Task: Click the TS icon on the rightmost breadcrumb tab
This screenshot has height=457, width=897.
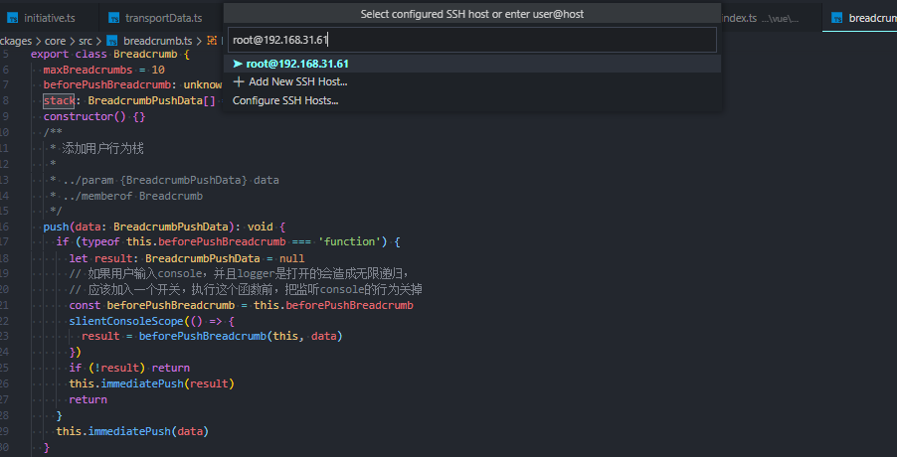Action: (836, 18)
